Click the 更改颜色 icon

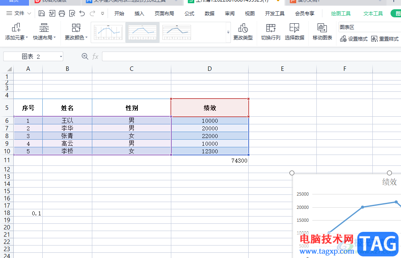[76, 28]
